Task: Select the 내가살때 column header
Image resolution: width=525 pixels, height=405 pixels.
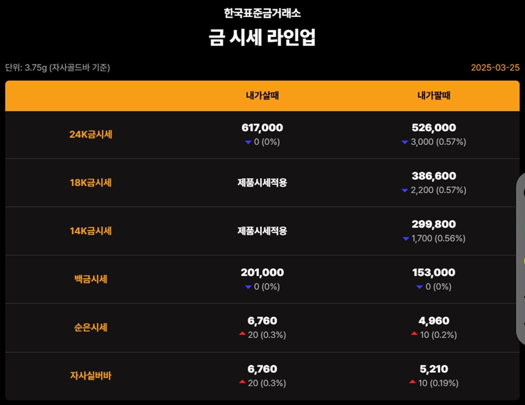Action: coord(262,96)
